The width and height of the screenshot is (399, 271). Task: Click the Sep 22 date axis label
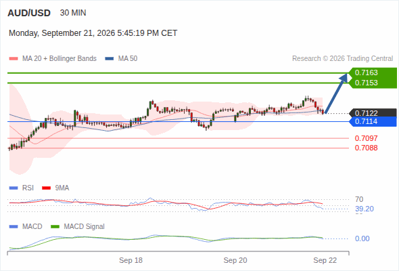325,260
